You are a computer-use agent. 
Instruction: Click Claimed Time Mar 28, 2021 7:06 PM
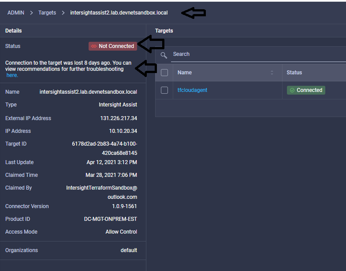pos(111,175)
